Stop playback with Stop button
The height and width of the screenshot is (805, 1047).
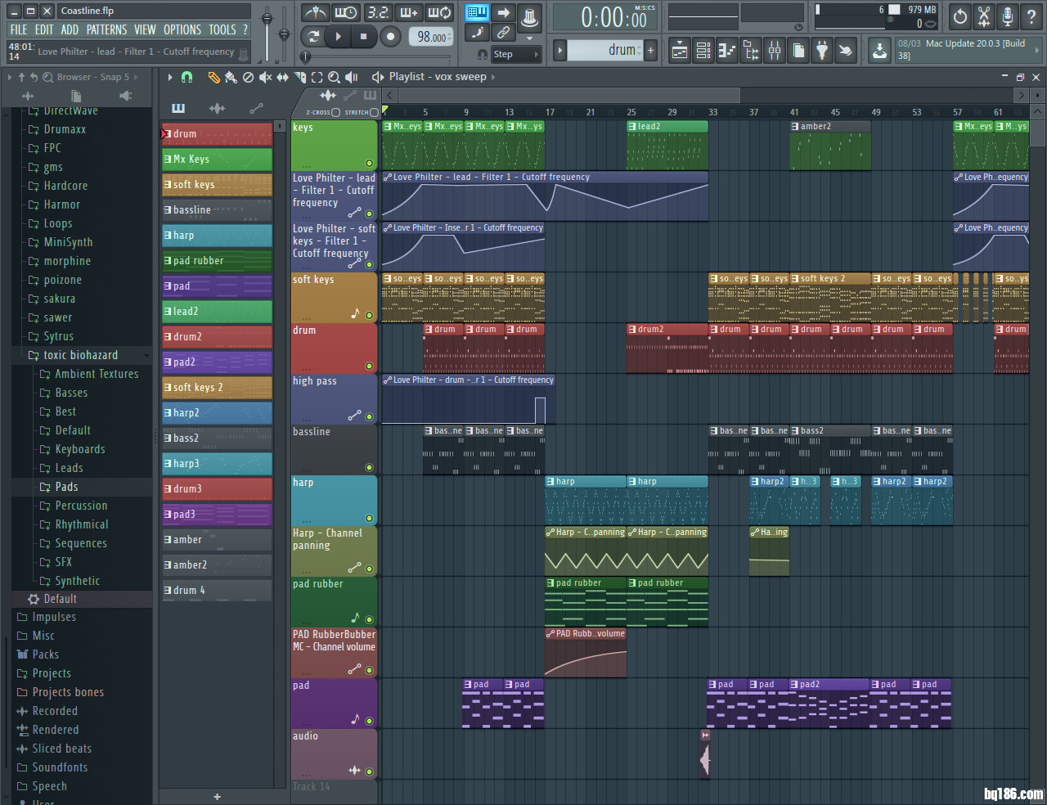363,36
